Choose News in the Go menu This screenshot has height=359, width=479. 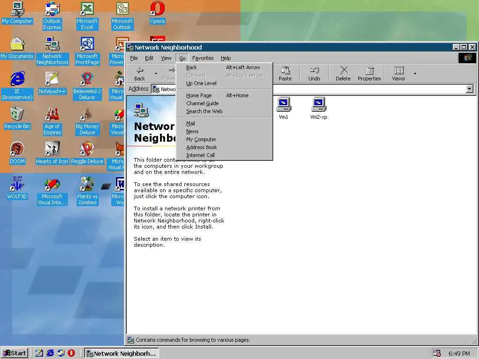[225, 131]
